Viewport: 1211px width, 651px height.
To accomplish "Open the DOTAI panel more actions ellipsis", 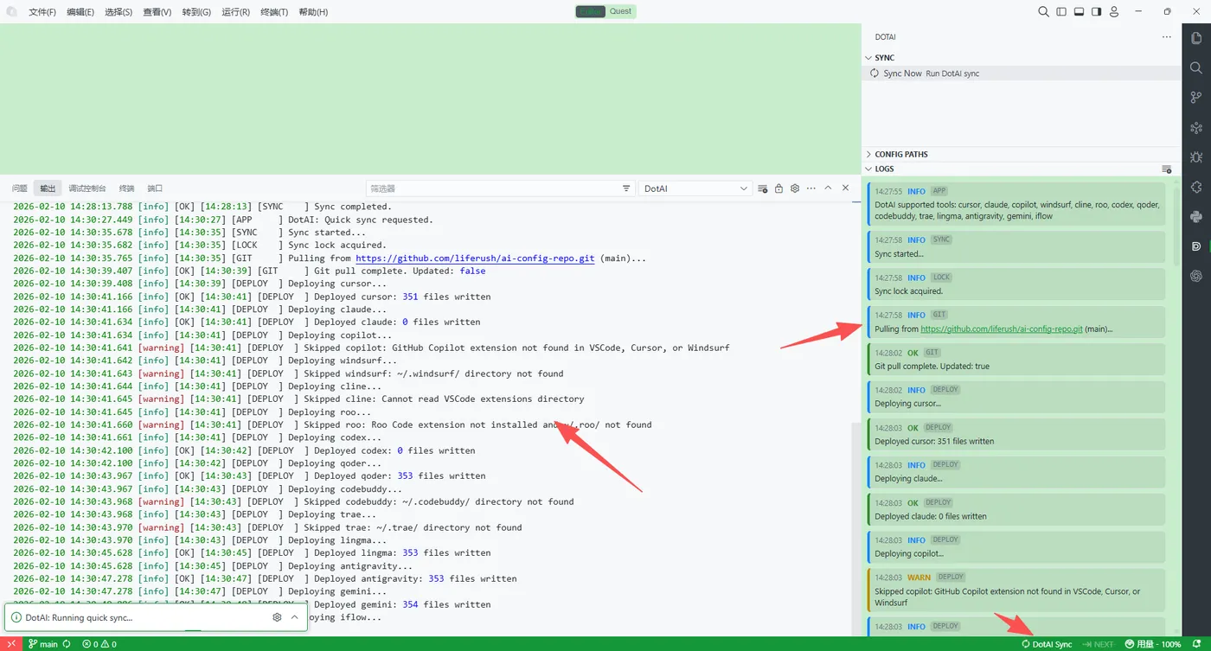I will (1166, 37).
